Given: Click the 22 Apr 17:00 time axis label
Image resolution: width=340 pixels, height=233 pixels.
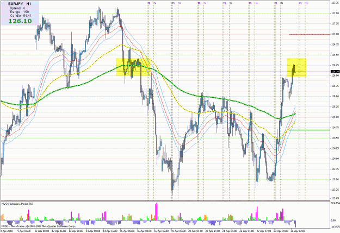Looking at the screenshot, I should (263, 231).
